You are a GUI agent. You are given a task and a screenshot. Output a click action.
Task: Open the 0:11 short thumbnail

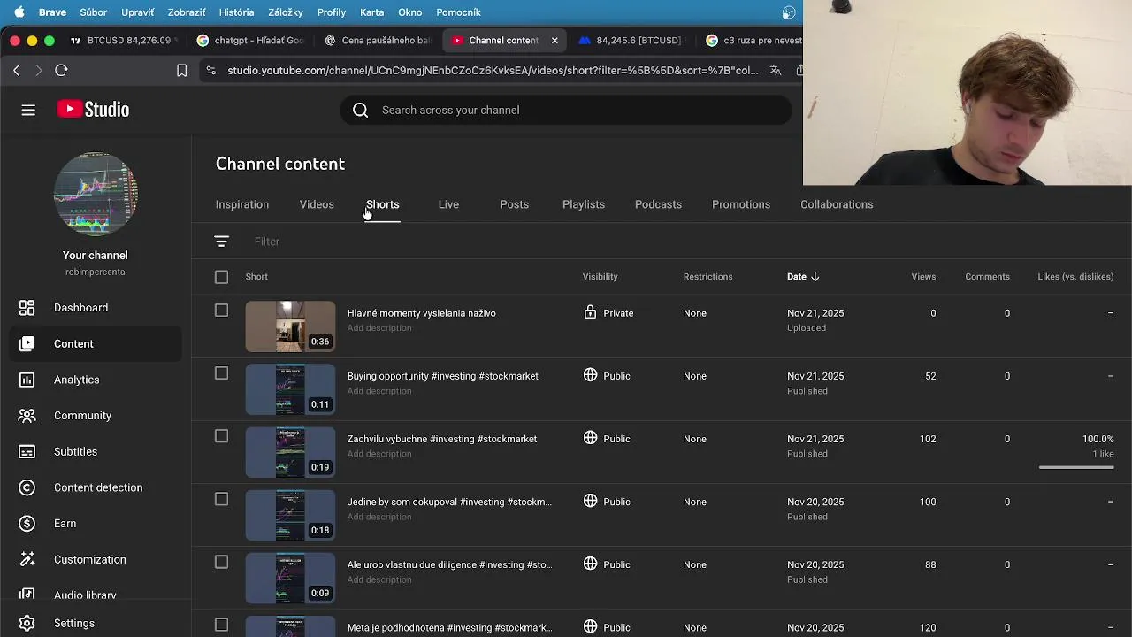[x=290, y=389]
